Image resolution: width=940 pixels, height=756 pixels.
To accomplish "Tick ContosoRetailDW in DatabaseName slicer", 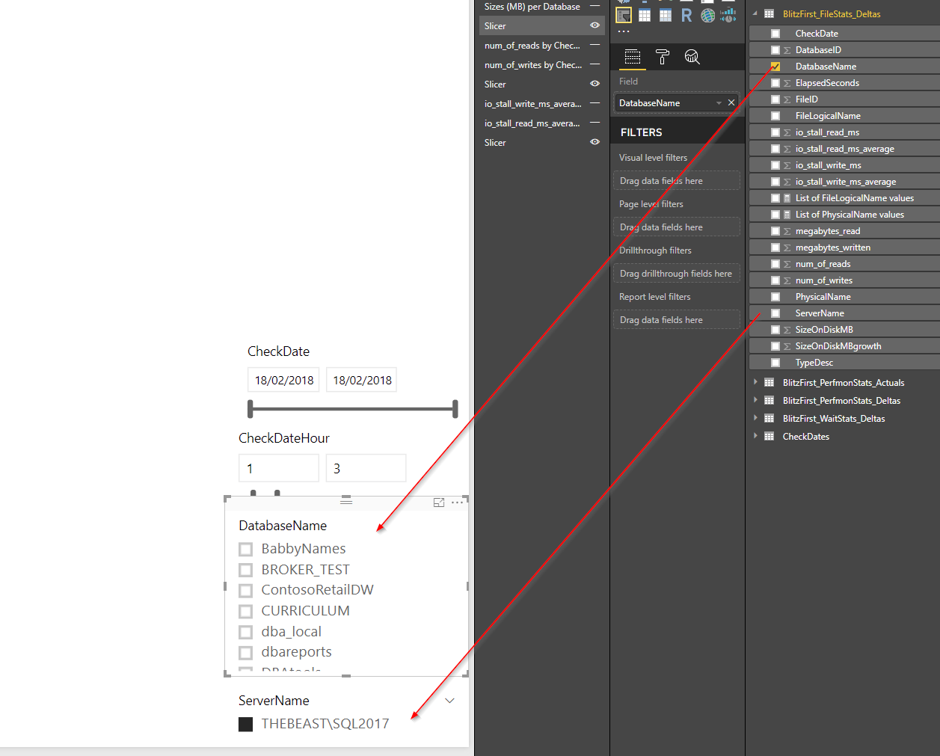I will (x=245, y=590).
